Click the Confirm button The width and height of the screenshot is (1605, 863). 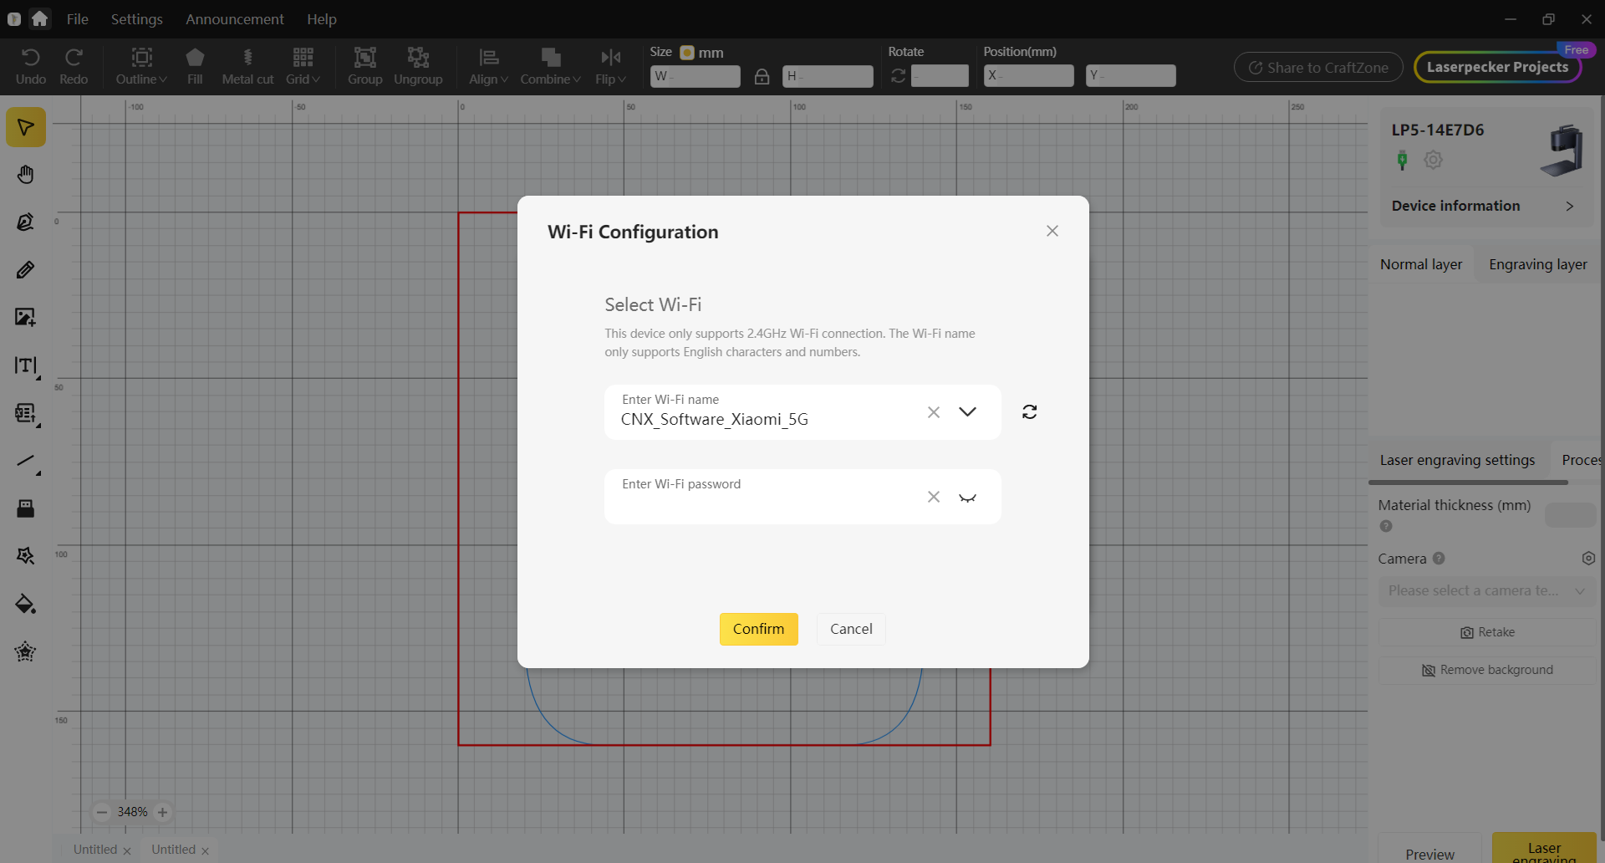click(x=758, y=629)
